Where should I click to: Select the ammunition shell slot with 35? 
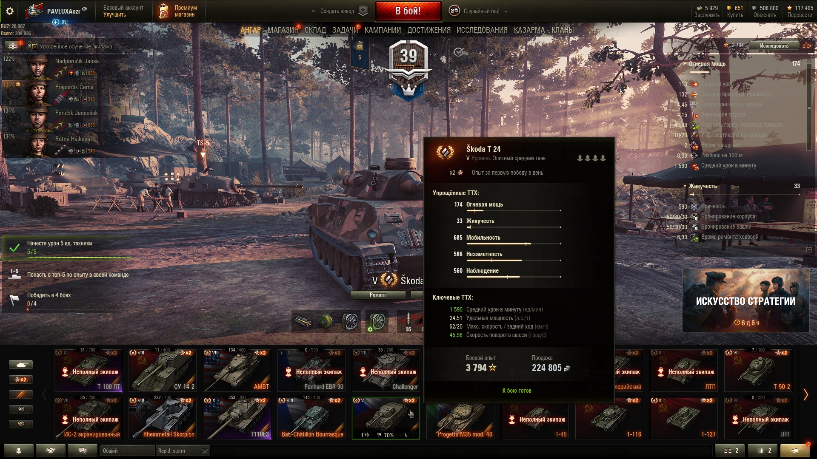tap(408, 321)
